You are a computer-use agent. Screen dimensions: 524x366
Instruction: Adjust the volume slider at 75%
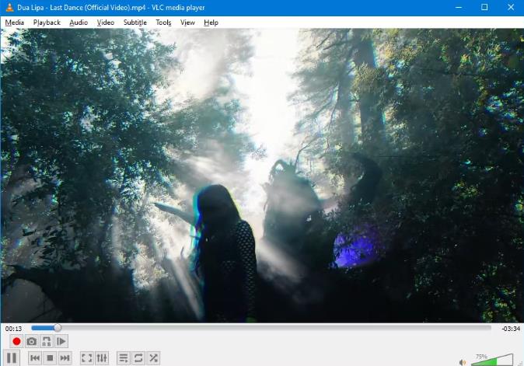(x=492, y=360)
